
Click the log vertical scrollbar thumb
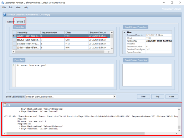[x=179, y=127]
